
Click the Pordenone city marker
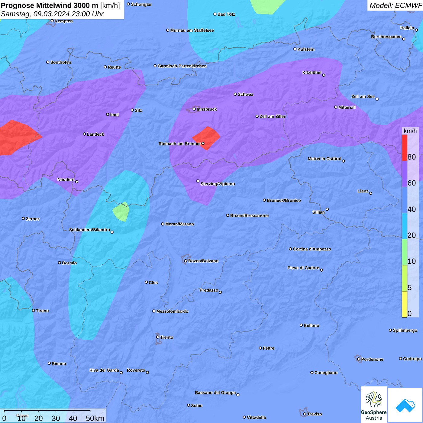click(x=359, y=359)
